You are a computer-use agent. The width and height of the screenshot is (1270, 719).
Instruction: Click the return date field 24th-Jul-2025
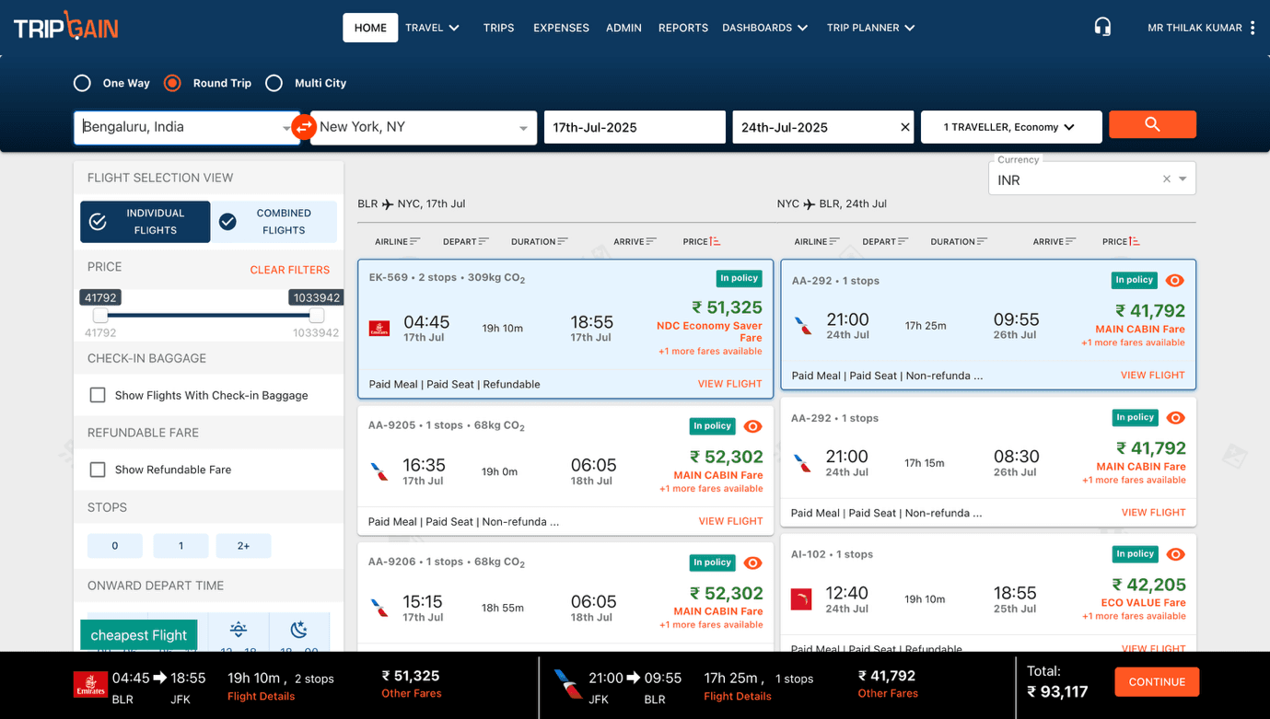click(822, 127)
